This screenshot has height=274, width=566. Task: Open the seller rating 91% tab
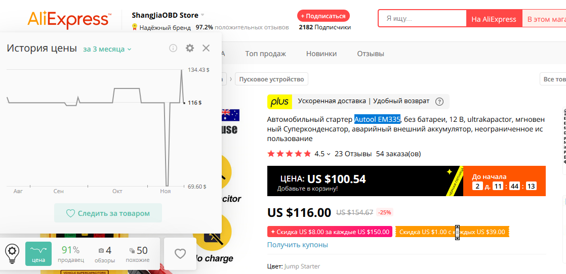click(x=70, y=254)
